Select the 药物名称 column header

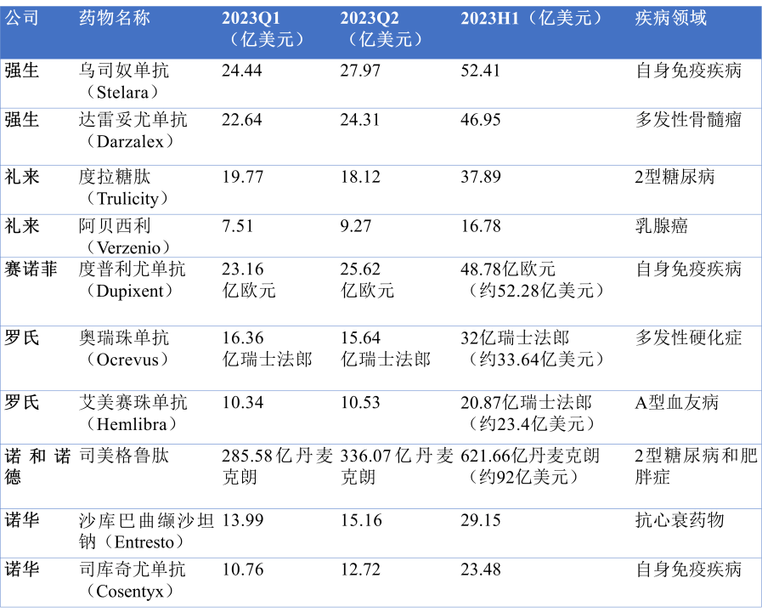(115, 19)
